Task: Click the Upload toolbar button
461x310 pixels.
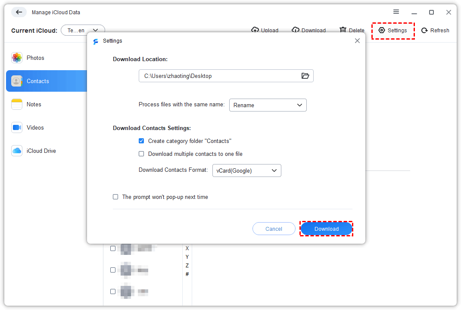Action: coord(265,30)
